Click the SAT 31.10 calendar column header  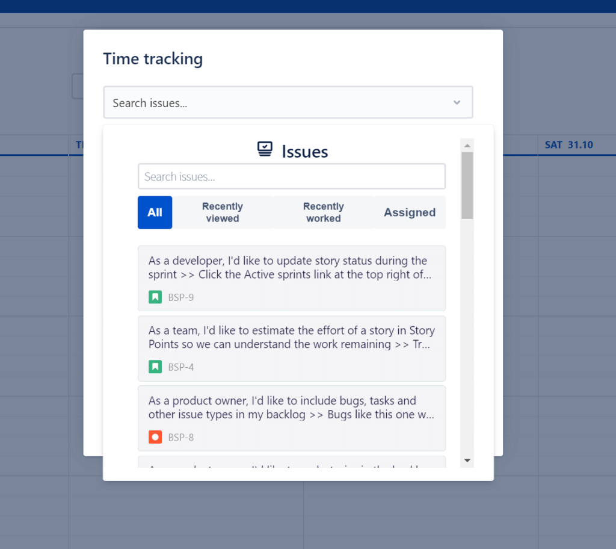pyautogui.click(x=568, y=144)
